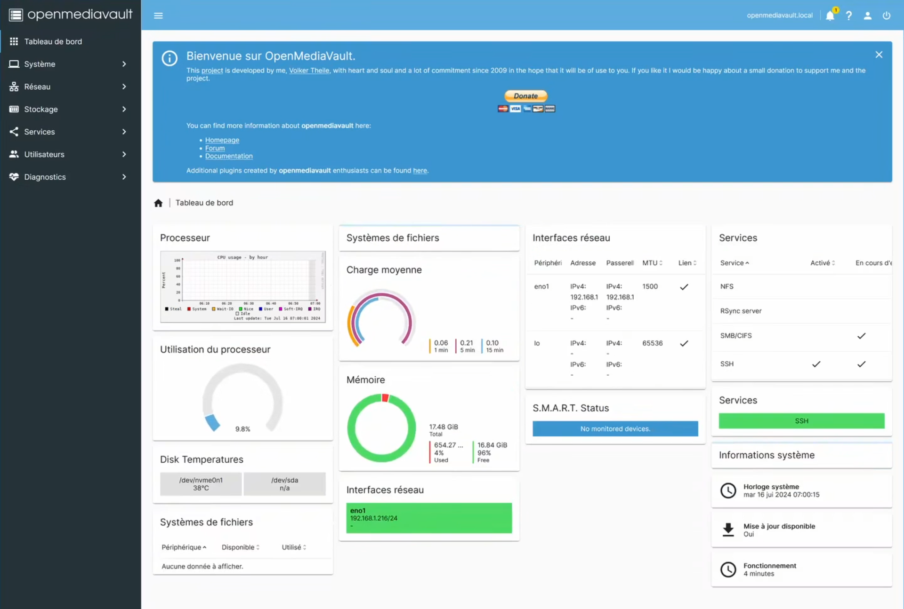
Task: Click the home icon in breadcrumb
Action: [x=158, y=203]
